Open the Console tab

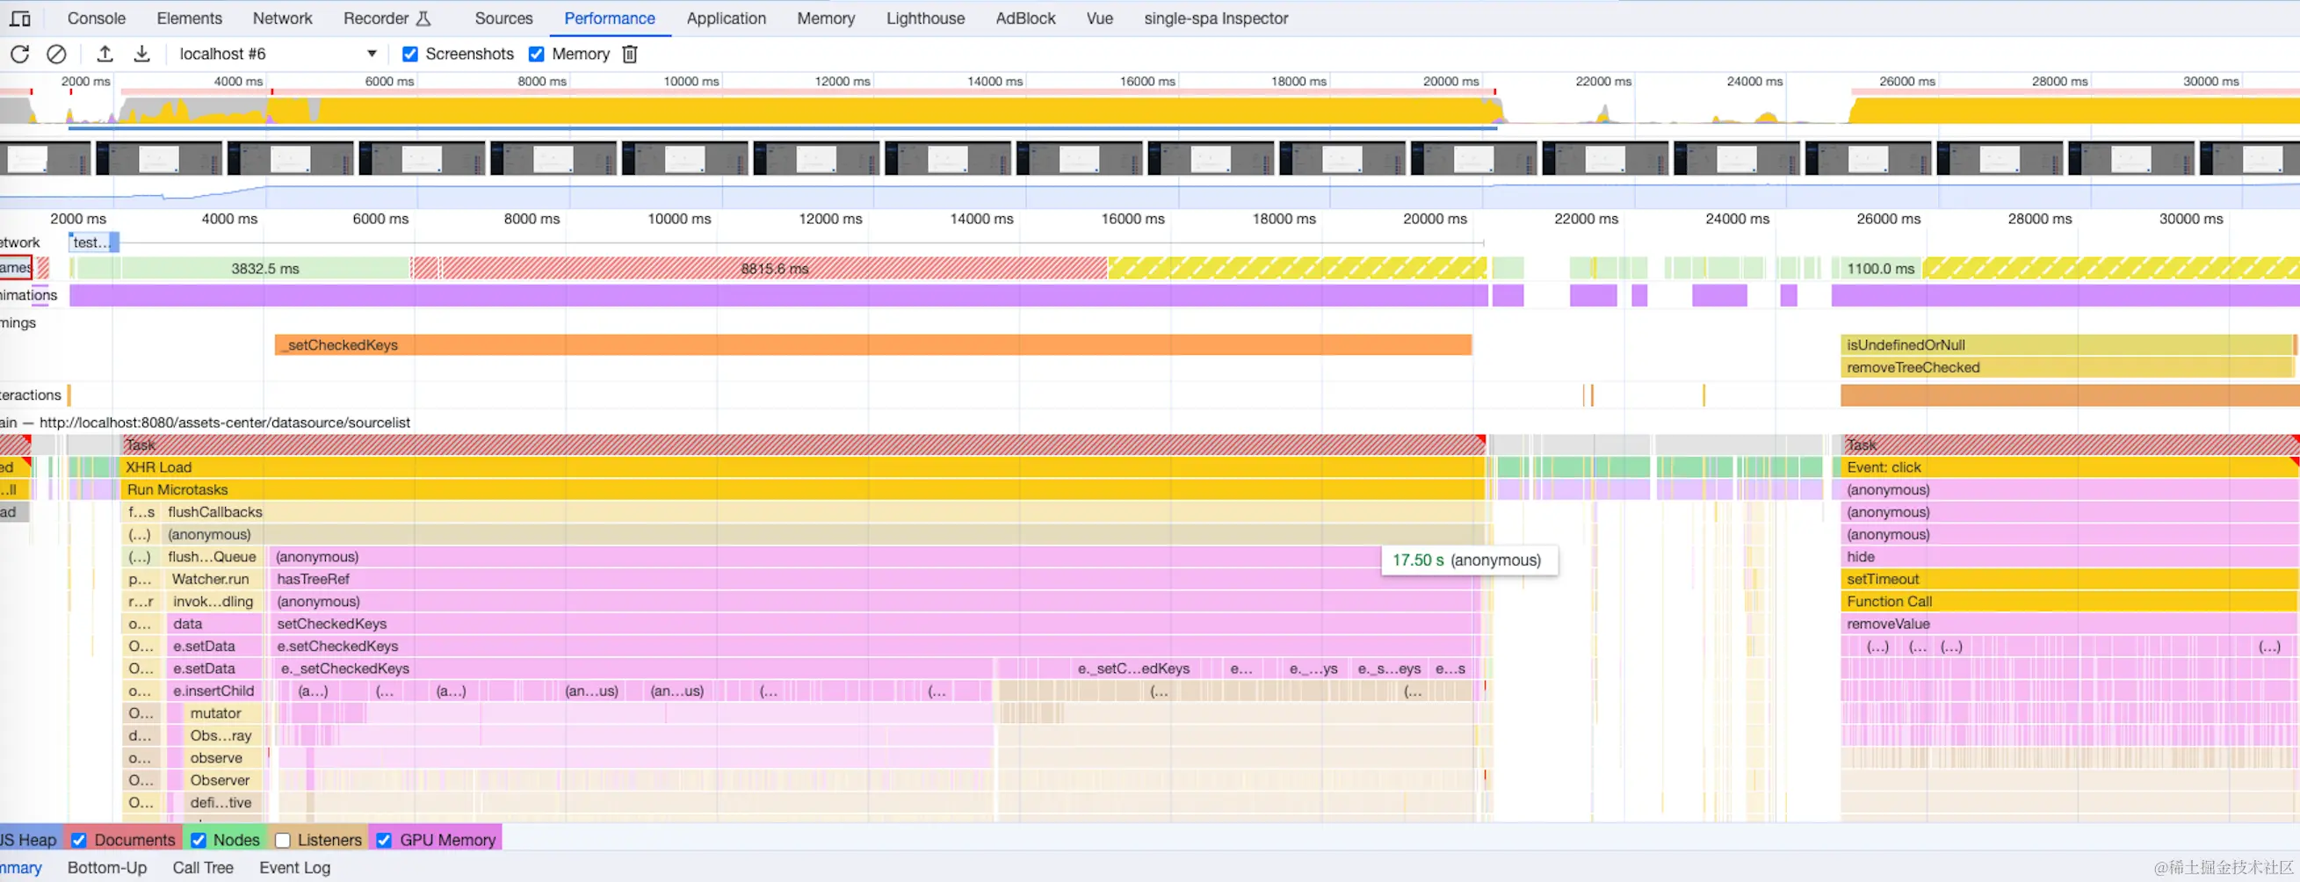coord(97,18)
